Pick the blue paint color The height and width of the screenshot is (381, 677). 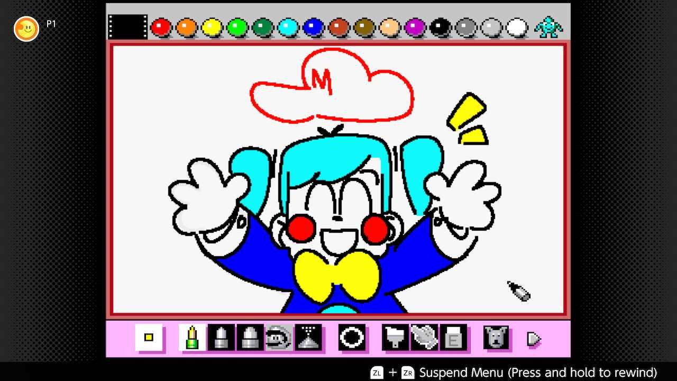coord(314,28)
